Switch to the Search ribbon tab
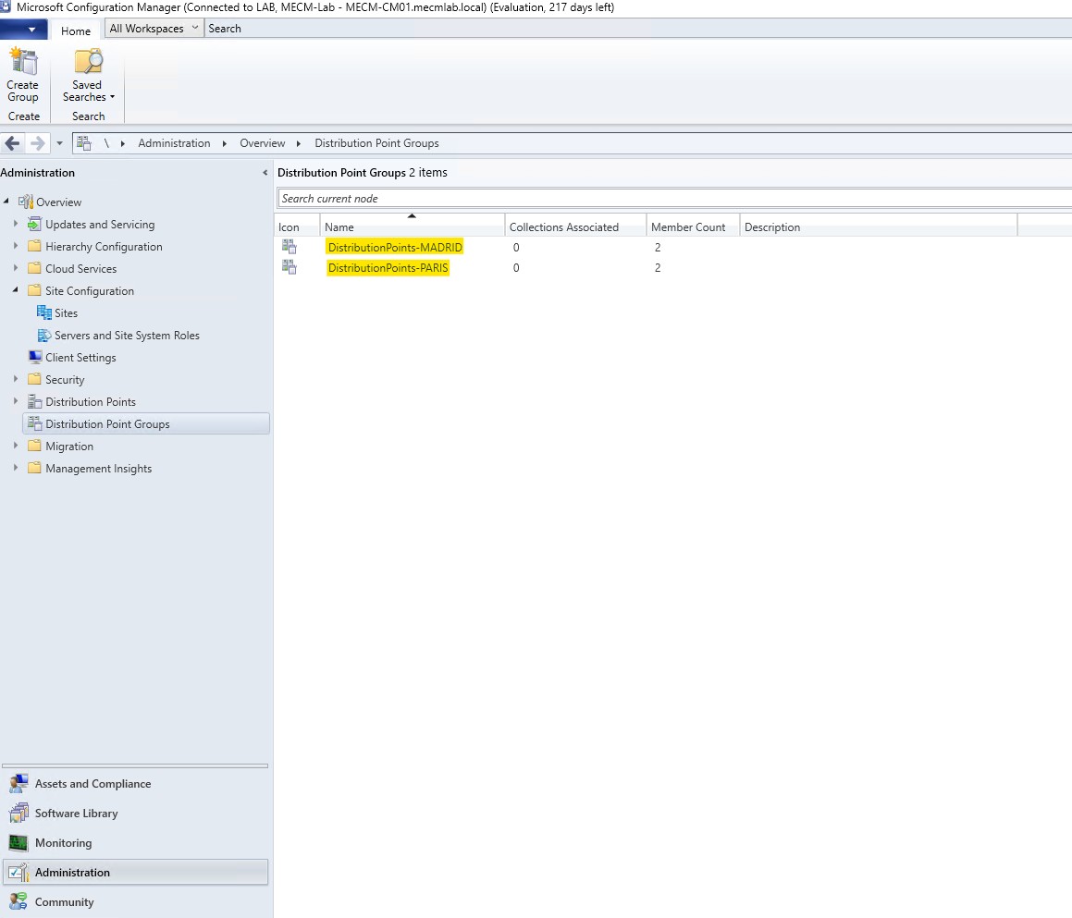The width and height of the screenshot is (1072, 918). [x=225, y=29]
